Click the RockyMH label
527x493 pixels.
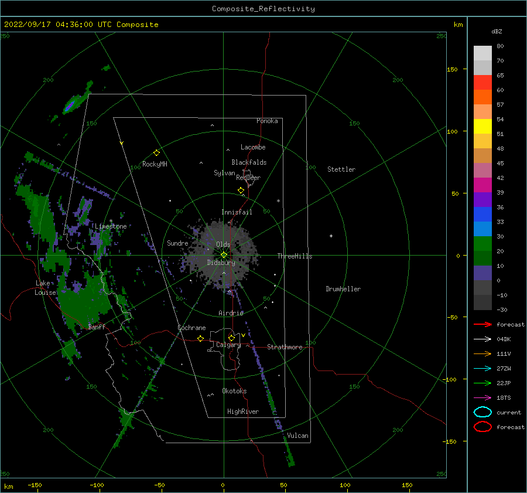coord(155,164)
